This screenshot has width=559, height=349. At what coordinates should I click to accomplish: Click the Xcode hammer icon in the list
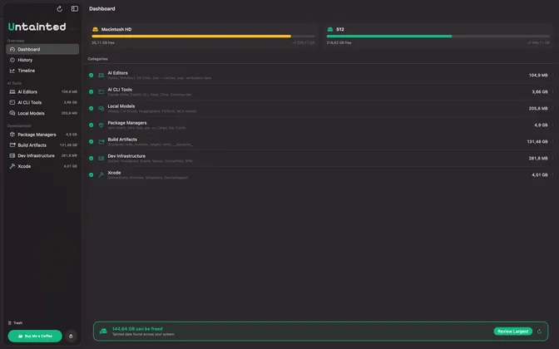pos(101,174)
